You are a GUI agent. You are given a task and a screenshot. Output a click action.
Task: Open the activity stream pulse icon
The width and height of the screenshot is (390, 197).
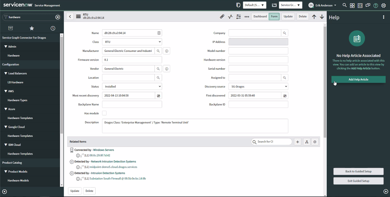pos(230,16)
